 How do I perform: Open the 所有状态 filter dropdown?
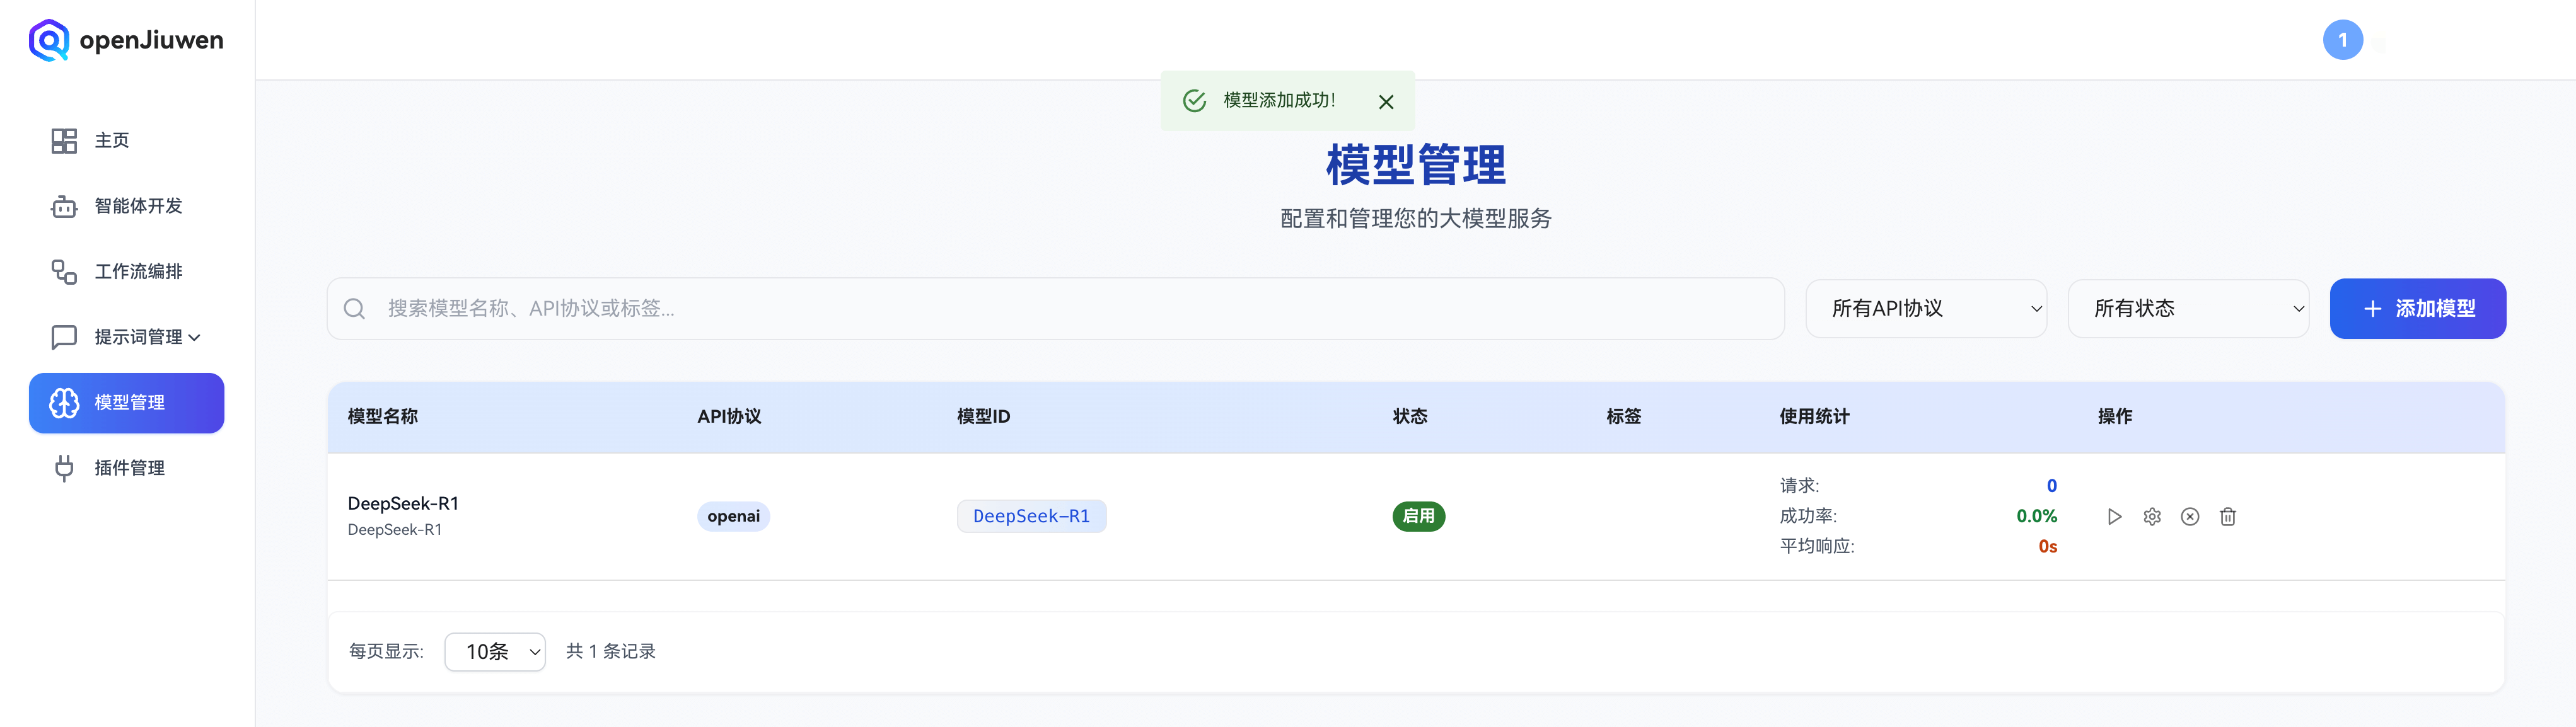[2189, 309]
